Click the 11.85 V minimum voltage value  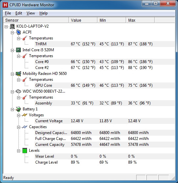pyautogui.click(x=106, y=121)
